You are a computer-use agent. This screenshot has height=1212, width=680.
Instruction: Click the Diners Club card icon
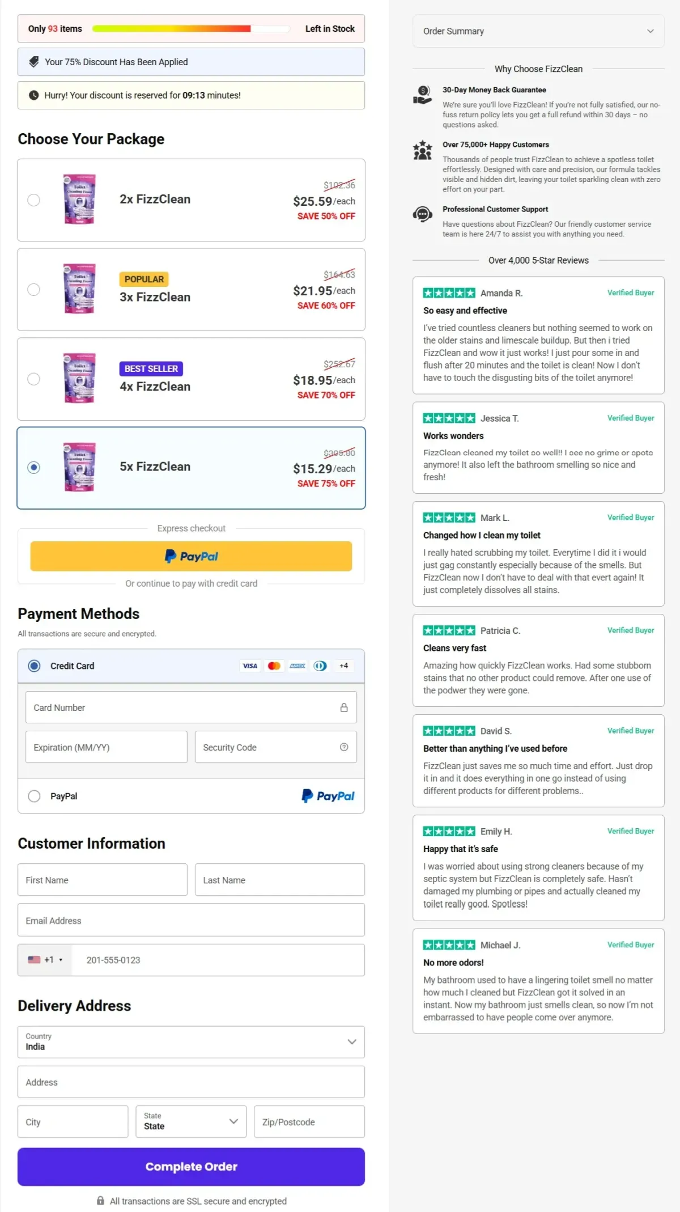(320, 666)
